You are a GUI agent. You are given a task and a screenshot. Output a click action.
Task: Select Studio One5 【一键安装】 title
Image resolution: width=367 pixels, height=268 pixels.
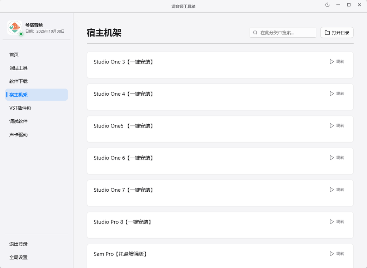pyautogui.click(x=124, y=126)
